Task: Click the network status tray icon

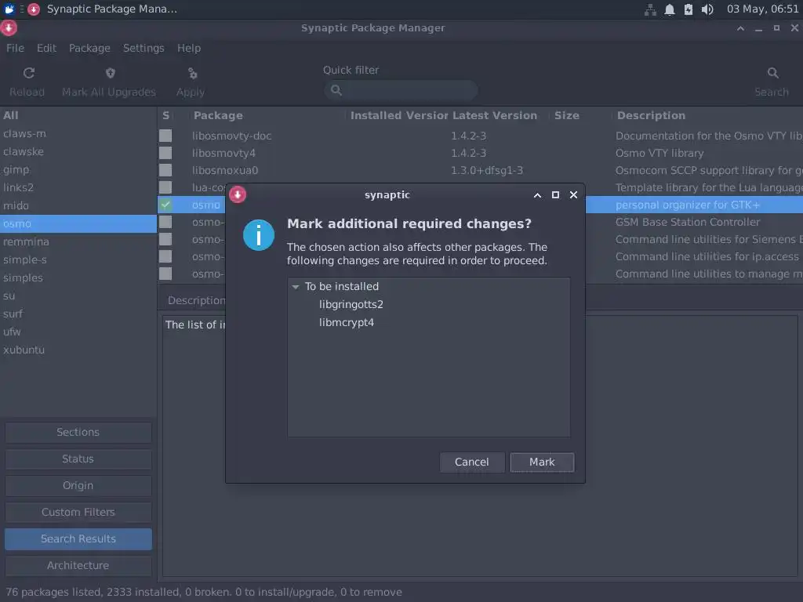Action: (650, 9)
